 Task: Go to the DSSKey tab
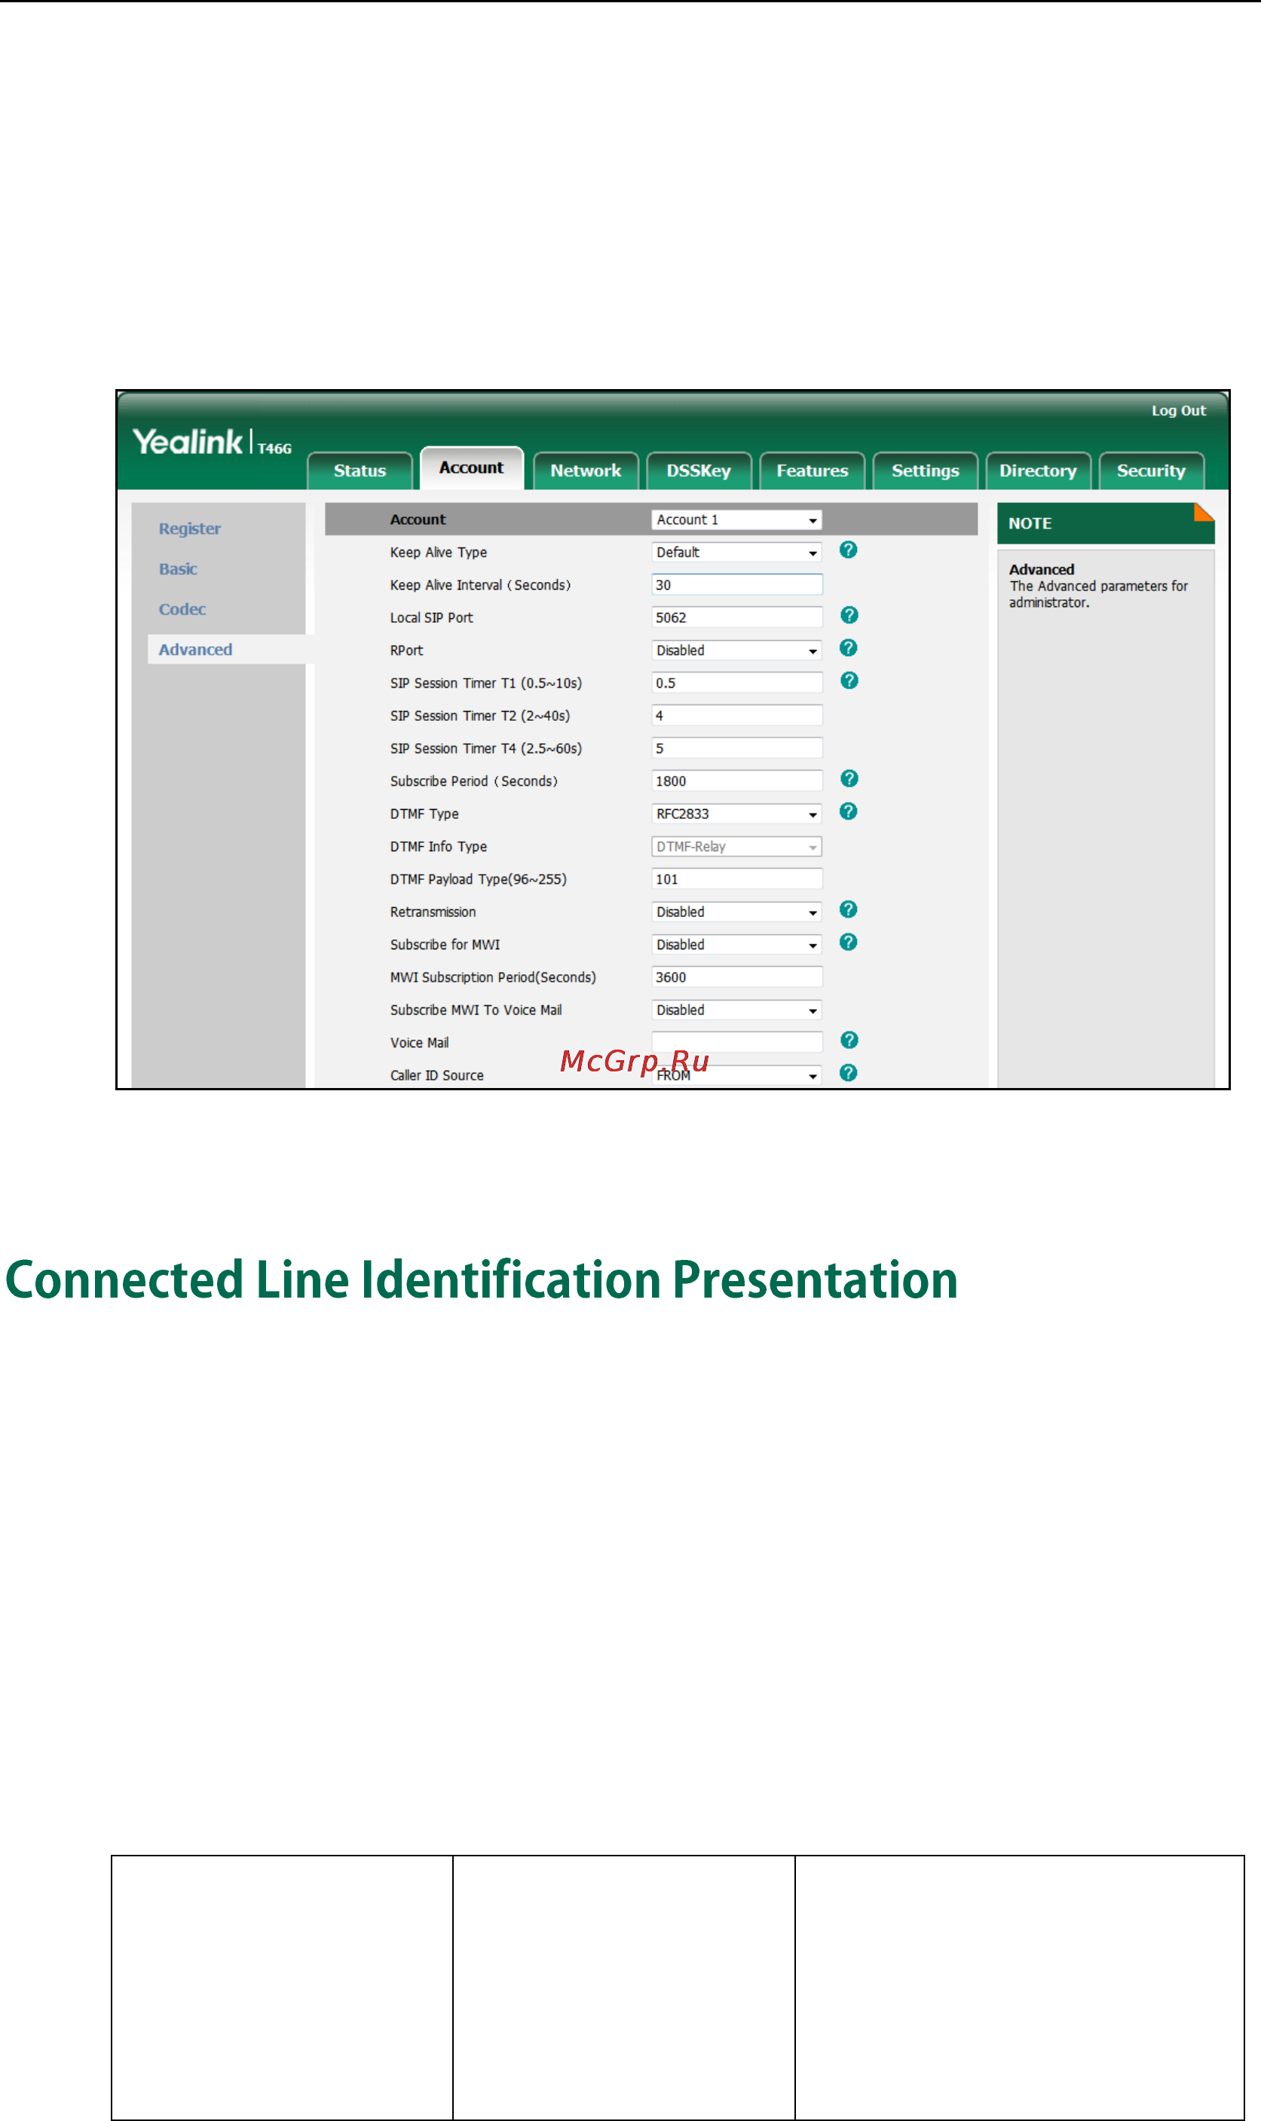pyautogui.click(x=699, y=470)
